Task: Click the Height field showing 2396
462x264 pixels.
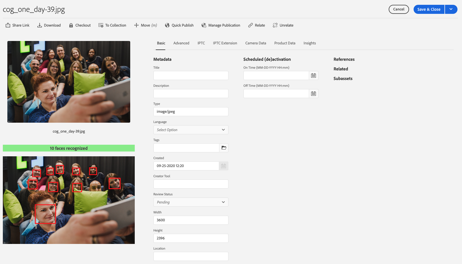Action: [x=191, y=238]
